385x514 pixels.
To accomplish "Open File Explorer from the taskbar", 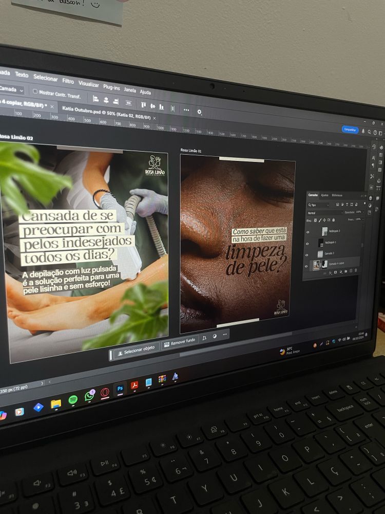I will (56, 404).
